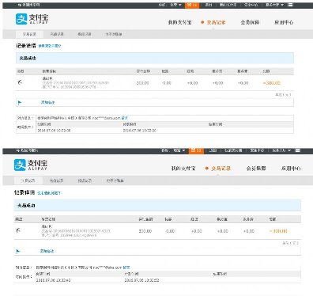Switch to the second sub-tab in the upper gray bar

57,34
